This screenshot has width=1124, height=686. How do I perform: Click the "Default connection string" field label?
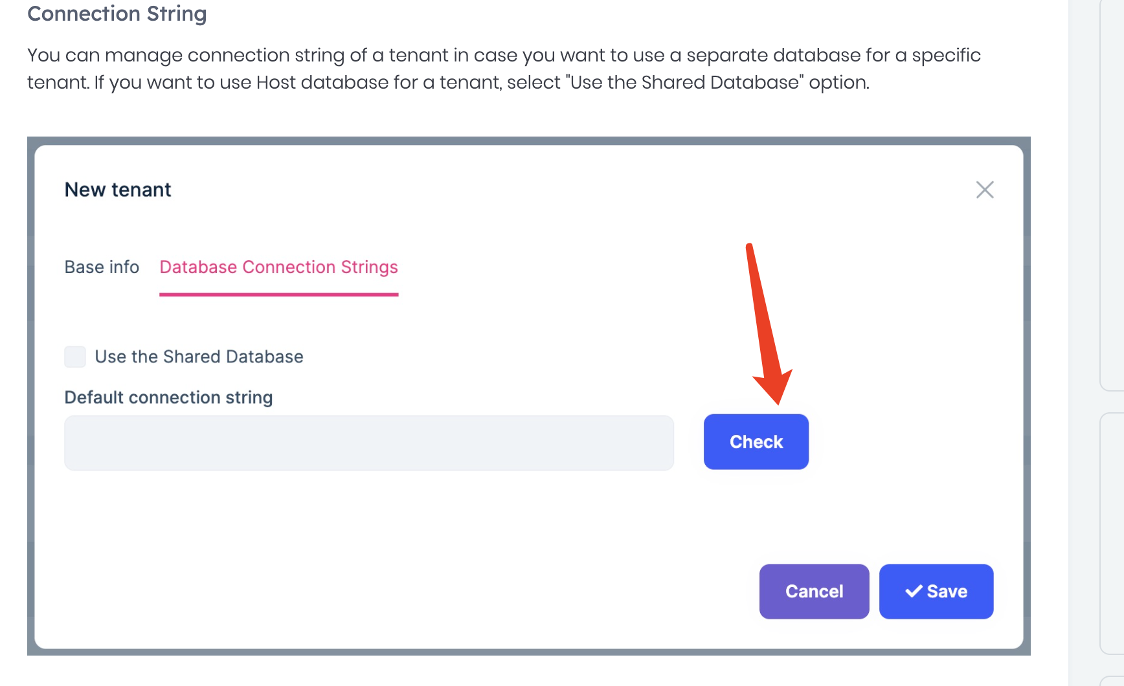tap(168, 397)
